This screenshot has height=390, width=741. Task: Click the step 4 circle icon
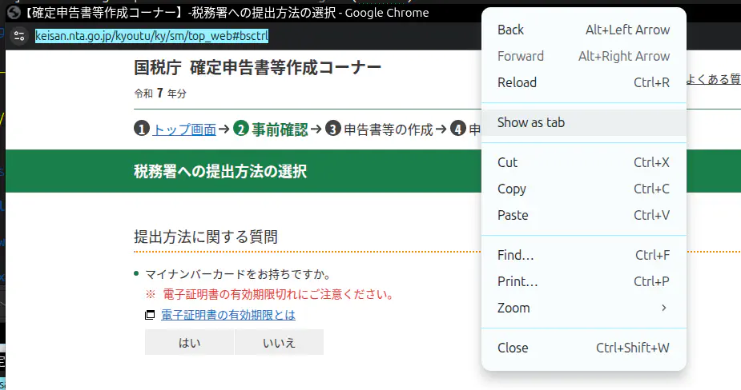click(458, 129)
